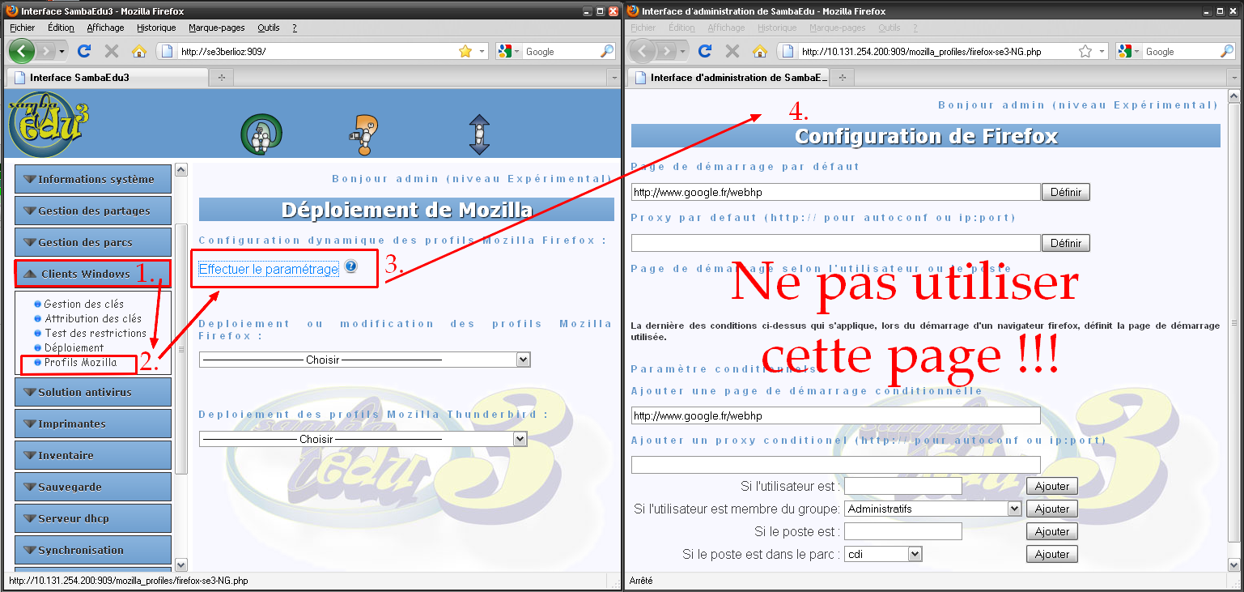1244x592 pixels.
Task: Expand Gestion des partages menu
Action: point(93,211)
